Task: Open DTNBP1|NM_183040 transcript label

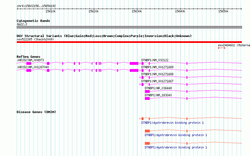Action: (158, 95)
